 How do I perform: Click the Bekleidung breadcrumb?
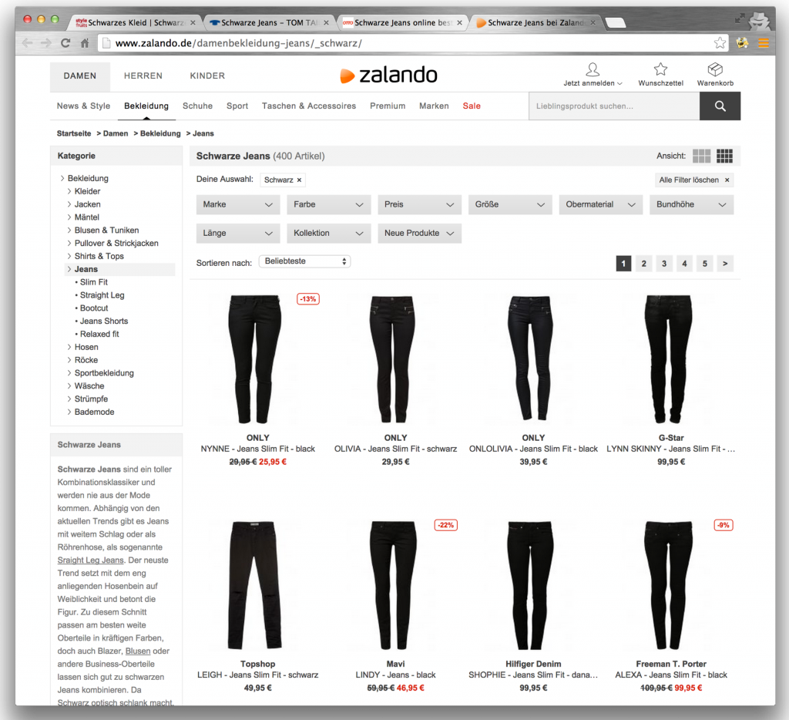click(160, 133)
